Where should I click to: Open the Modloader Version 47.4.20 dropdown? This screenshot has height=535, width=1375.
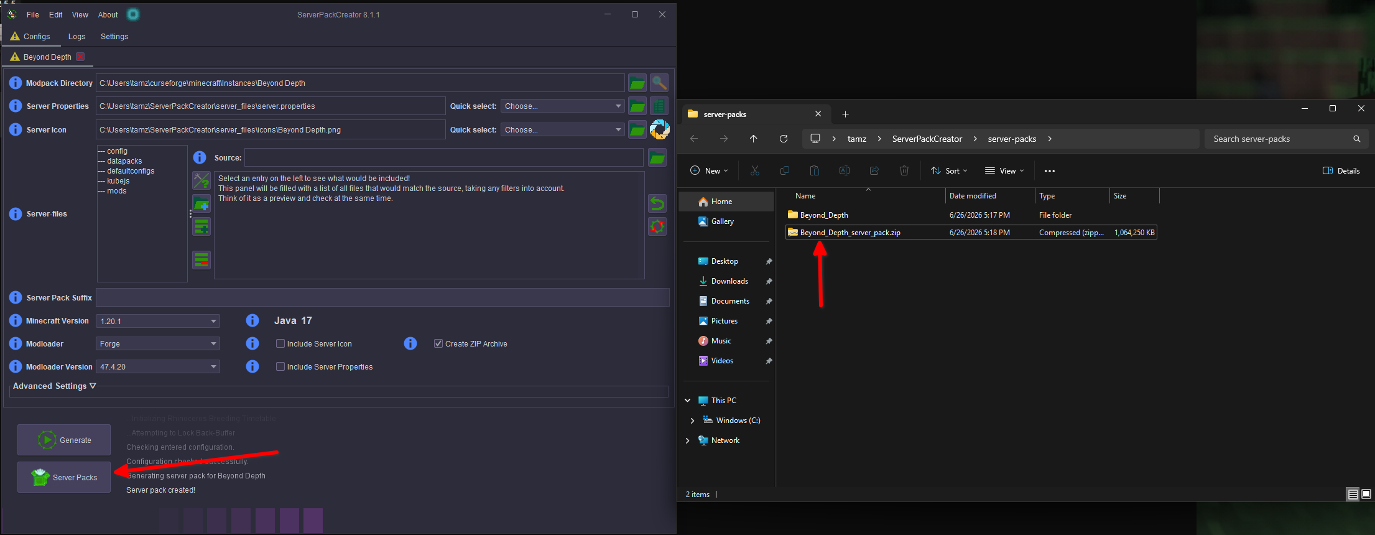[158, 366]
